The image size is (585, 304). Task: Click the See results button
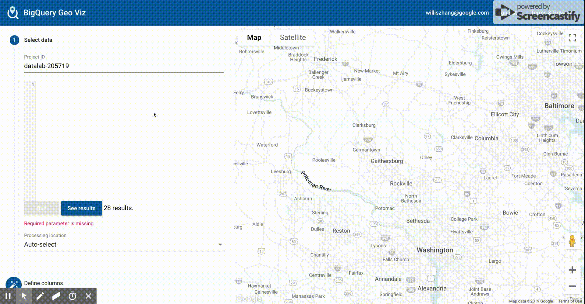click(81, 208)
